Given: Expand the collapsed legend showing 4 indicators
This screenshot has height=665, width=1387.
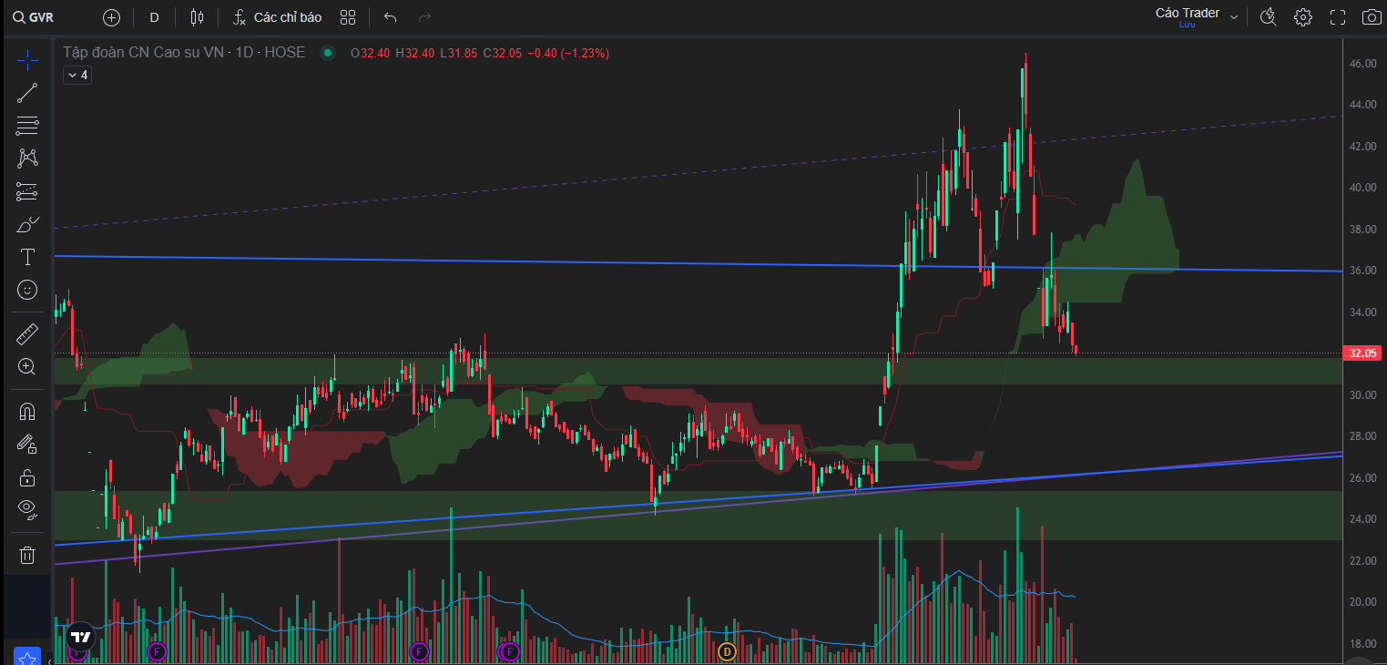Looking at the screenshot, I should coord(77,75).
